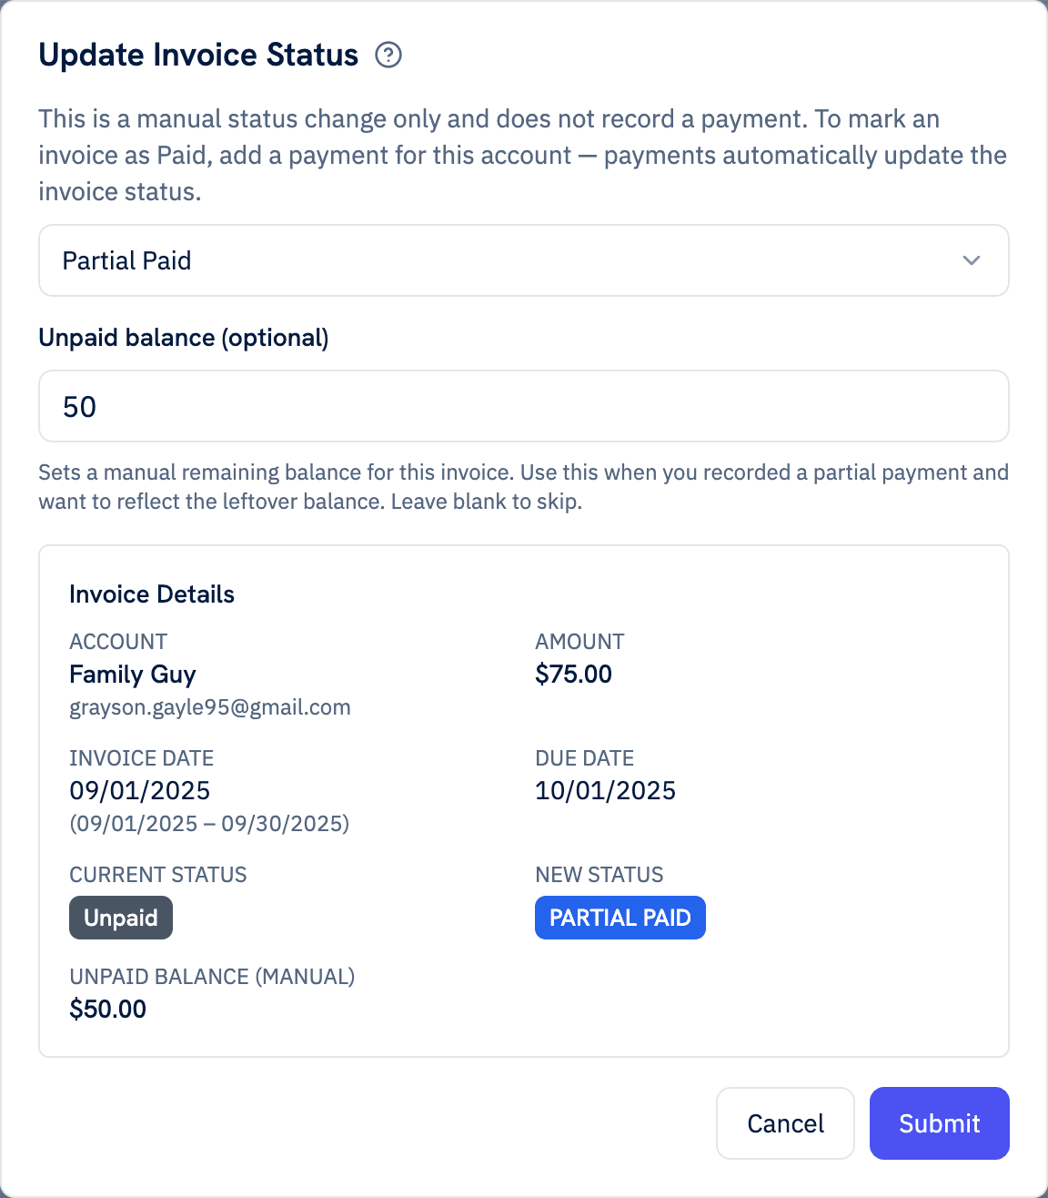Click the Invoice Details heading
Screen dimensions: 1048x1198
152,594
